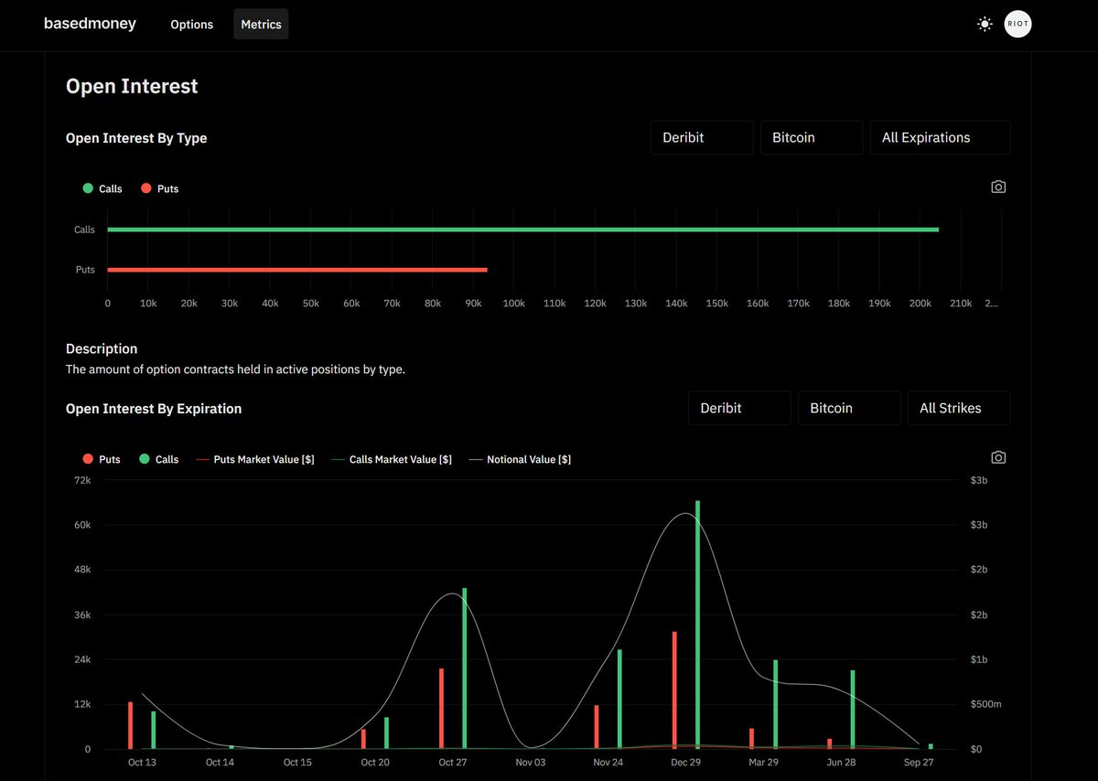
Task: Hide the Puts series on the By Type chart
Action: [x=159, y=188]
